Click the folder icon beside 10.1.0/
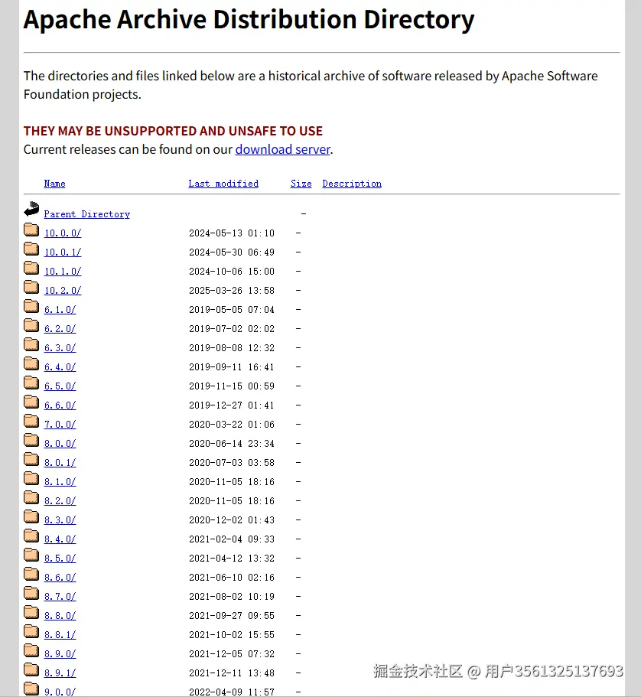The height and width of the screenshot is (697, 641). pyautogui.click(x=31, y=268)
